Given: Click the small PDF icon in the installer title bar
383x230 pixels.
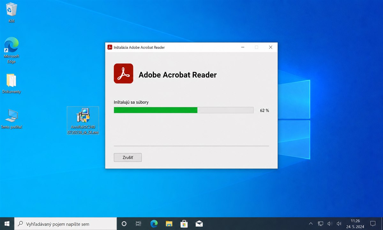Looking at the screenshot, I should pos(110,47).
